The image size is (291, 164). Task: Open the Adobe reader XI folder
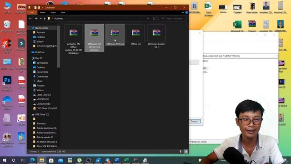[45, 137]
